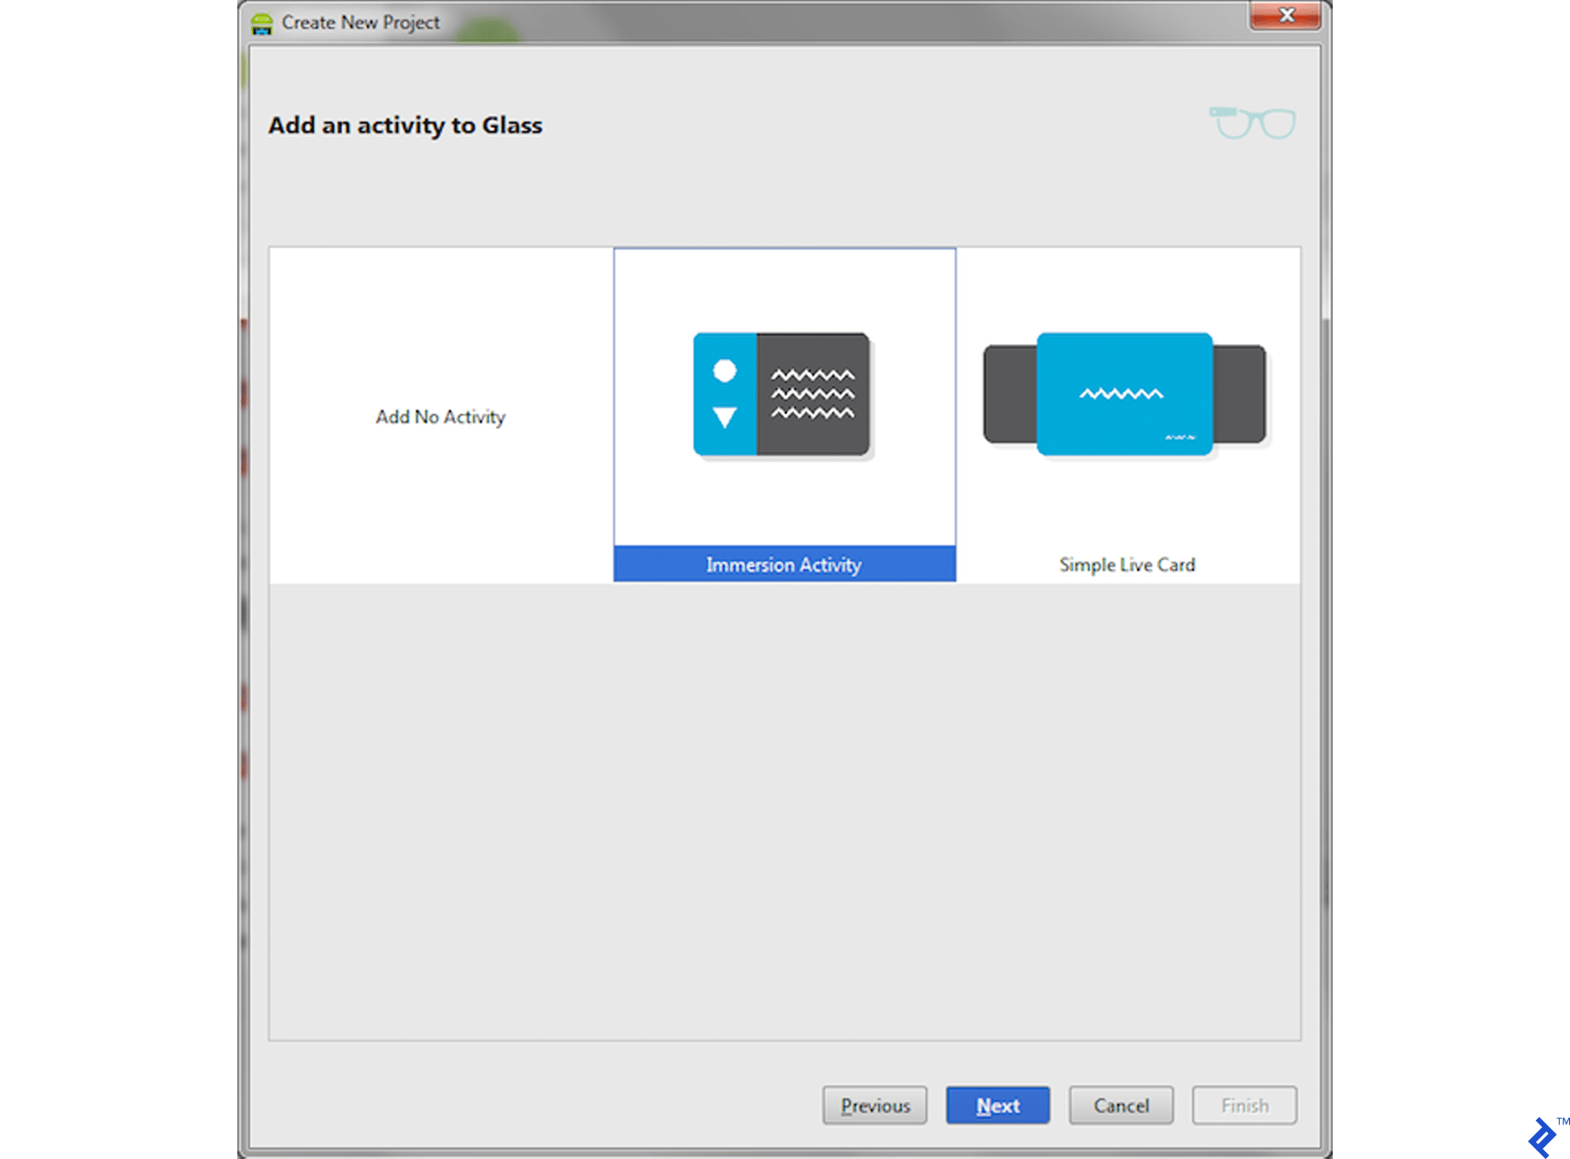Viewport: 1570px width, 1159px height.
Task: Click the Toptal logo in the bottom corner
Action: click(x=1541, y=1136)
